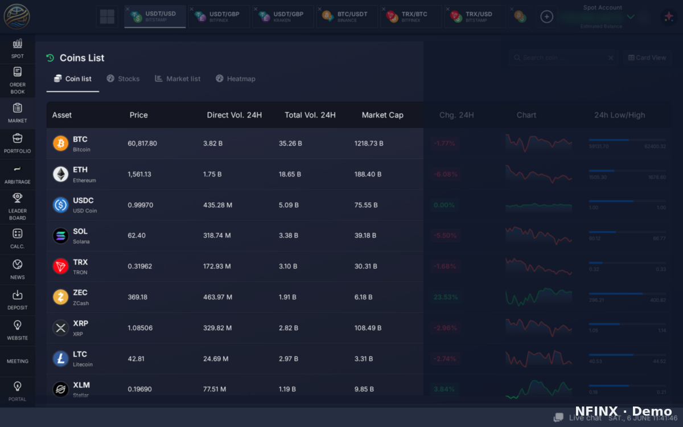Open PORTFOLIO from the sidebar
683x427 pixels.
pos(18,143)
